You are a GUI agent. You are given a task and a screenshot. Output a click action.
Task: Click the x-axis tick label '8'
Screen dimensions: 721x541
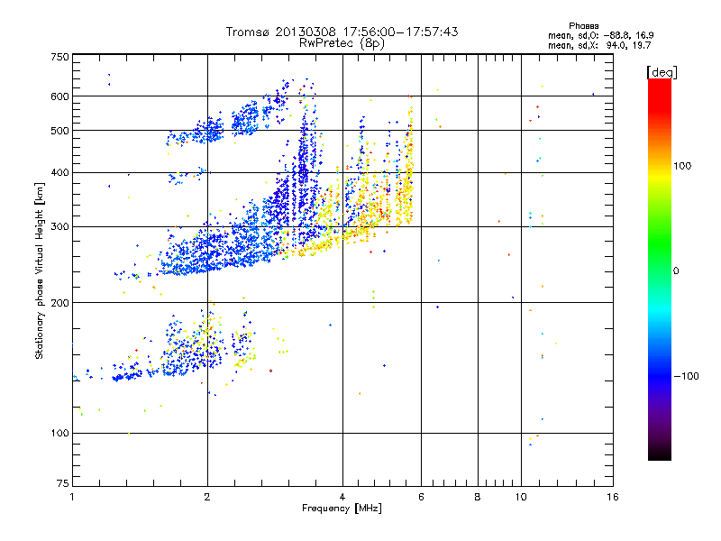coord(478,497)
